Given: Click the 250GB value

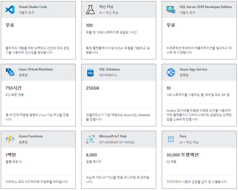Looking at the screenshot, I should [93, 88].
